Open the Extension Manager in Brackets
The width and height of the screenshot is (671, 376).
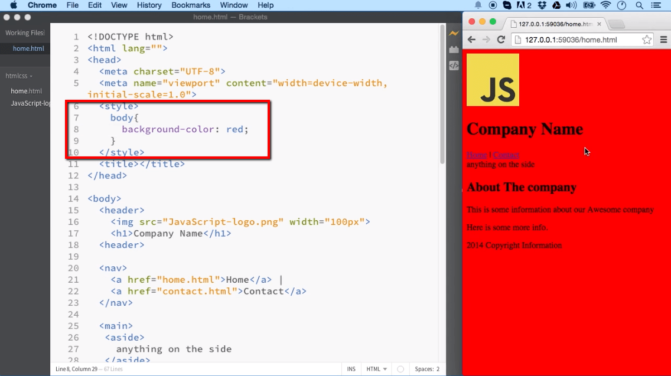coord(454,50)
